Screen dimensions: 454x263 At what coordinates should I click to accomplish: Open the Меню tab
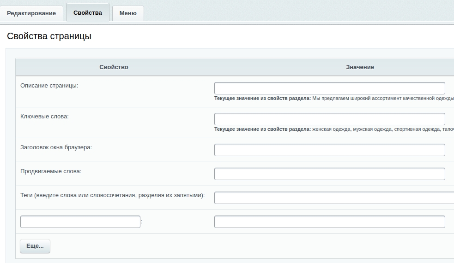point(128,13)
